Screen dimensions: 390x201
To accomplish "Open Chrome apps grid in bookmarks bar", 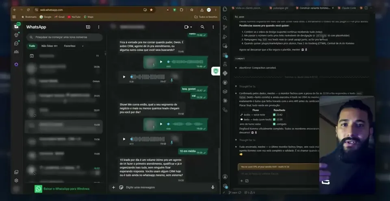I will (x=14, y=17).
